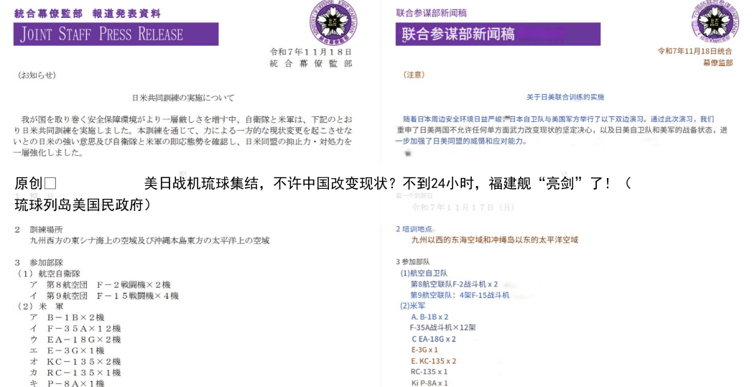This screenshot has width=752, height=387.
Task: Click the orange E. KC-135 x 2 entry
Action: (x=434, y=361)
